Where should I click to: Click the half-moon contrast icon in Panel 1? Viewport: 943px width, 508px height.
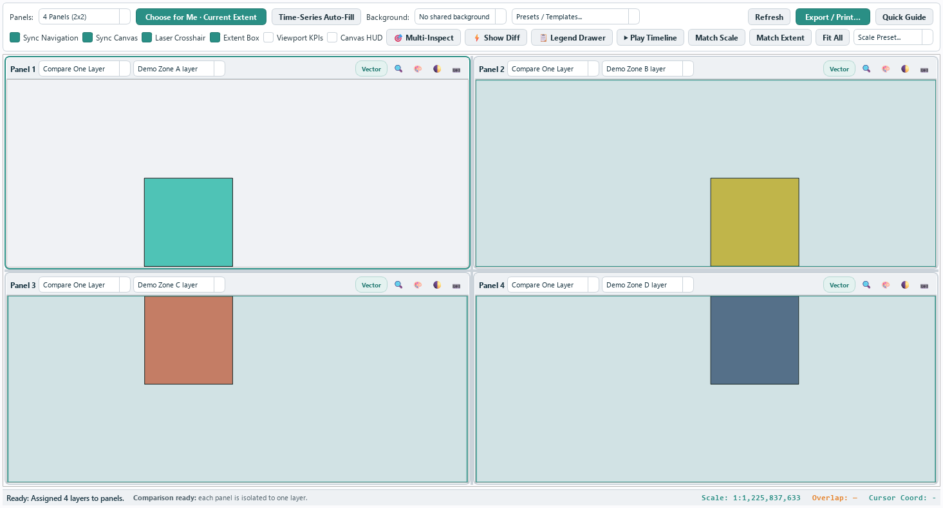click(x=437, y=69)
